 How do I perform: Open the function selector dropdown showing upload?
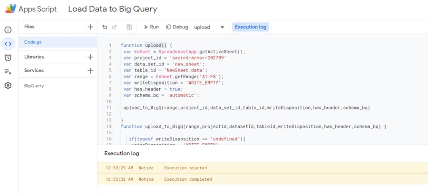coord(209,27)
